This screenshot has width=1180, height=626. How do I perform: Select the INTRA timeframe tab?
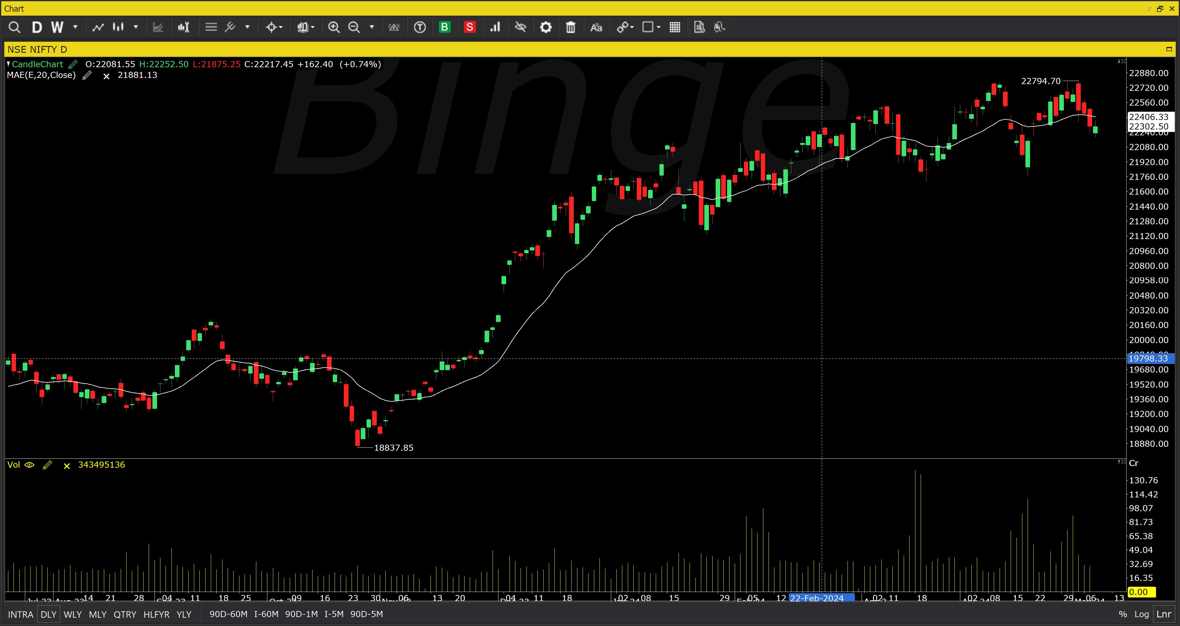pos(20,614)
